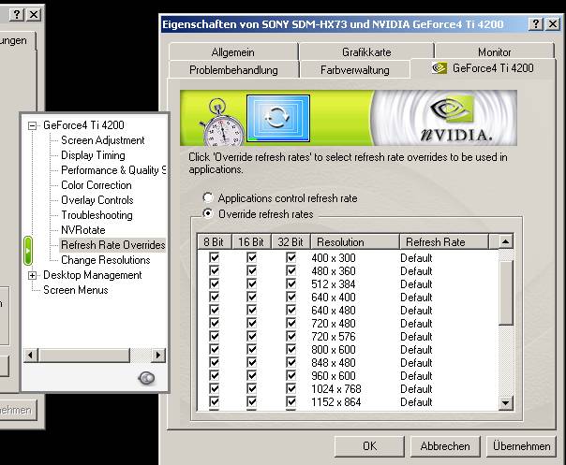Click the resolution list vertical scrollbar thumb
The width and height of the screenshot is (566, 465).
point(505,292)
